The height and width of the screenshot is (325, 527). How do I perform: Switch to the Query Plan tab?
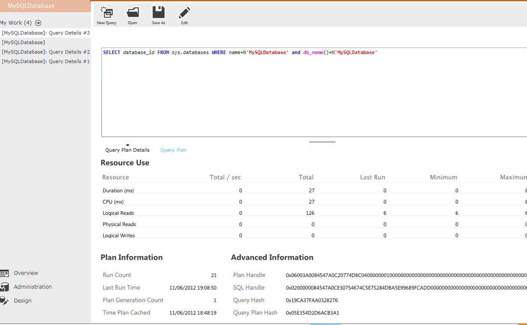click(173, 150)
